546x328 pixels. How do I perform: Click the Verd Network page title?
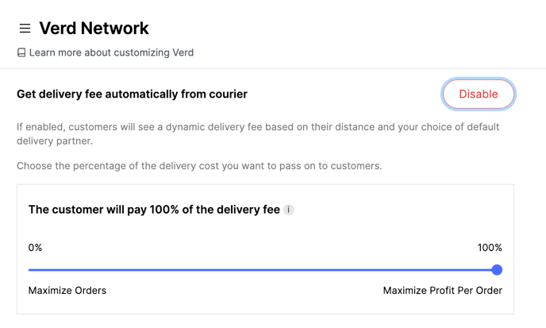click(94, 29)
